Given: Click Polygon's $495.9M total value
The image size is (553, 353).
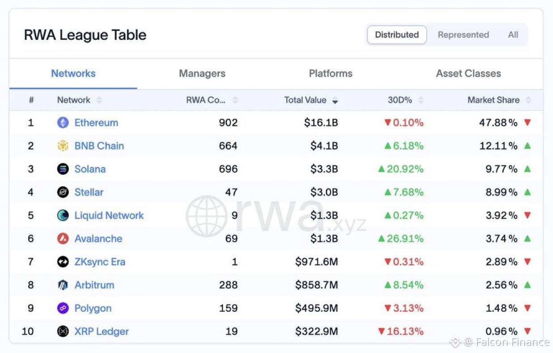Looking at the screenshot, I should click(316, 308).
